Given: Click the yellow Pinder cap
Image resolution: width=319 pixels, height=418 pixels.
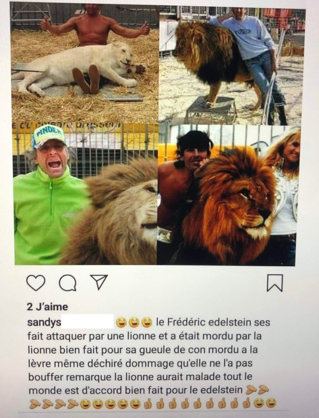Looking at the screenshot, I should click(x=49, y=136).
